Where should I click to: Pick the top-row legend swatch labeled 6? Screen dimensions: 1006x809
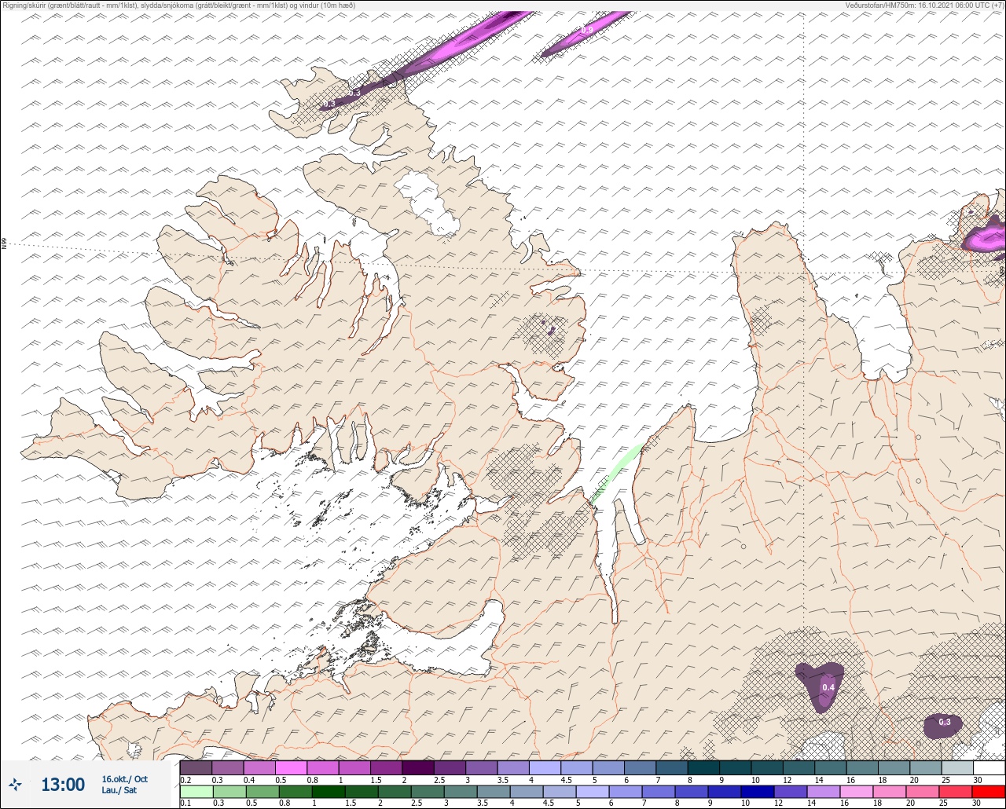coord(640,767)
